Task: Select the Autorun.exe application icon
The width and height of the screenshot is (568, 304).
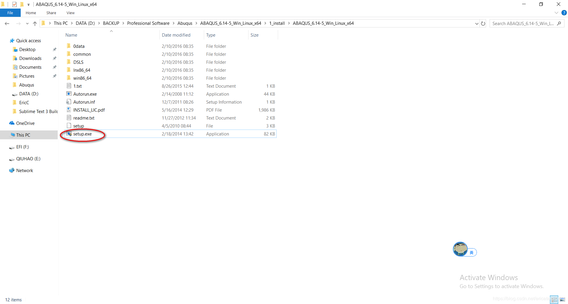Action: pos(69,94)
